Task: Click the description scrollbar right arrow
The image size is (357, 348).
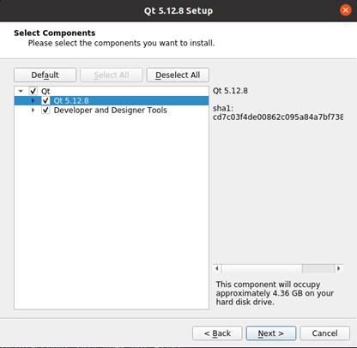Action: pos(339,268)
